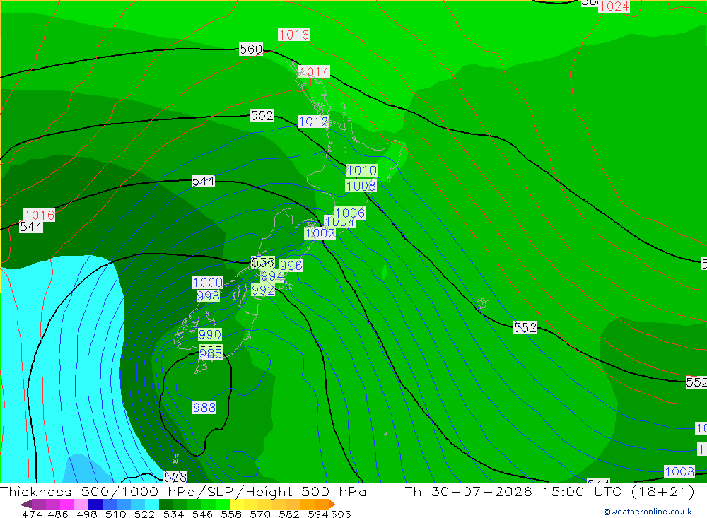Screen dimensions: 707x518
Task: Pick the cyan swatch above 522
Action: pos(152,504)
